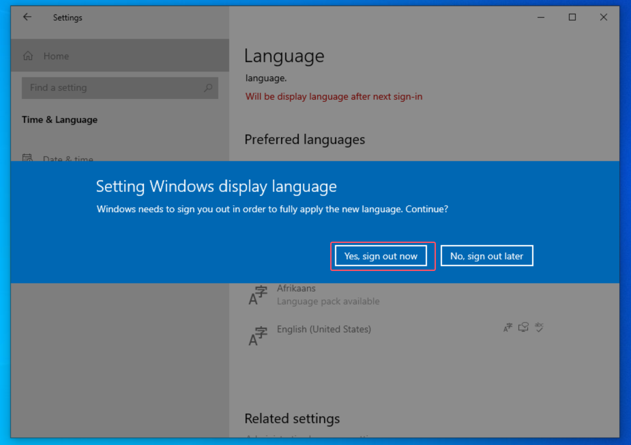Screen dimensions: 631x445
Task: Click the display language feature icon for English
Action: [508, 327]
